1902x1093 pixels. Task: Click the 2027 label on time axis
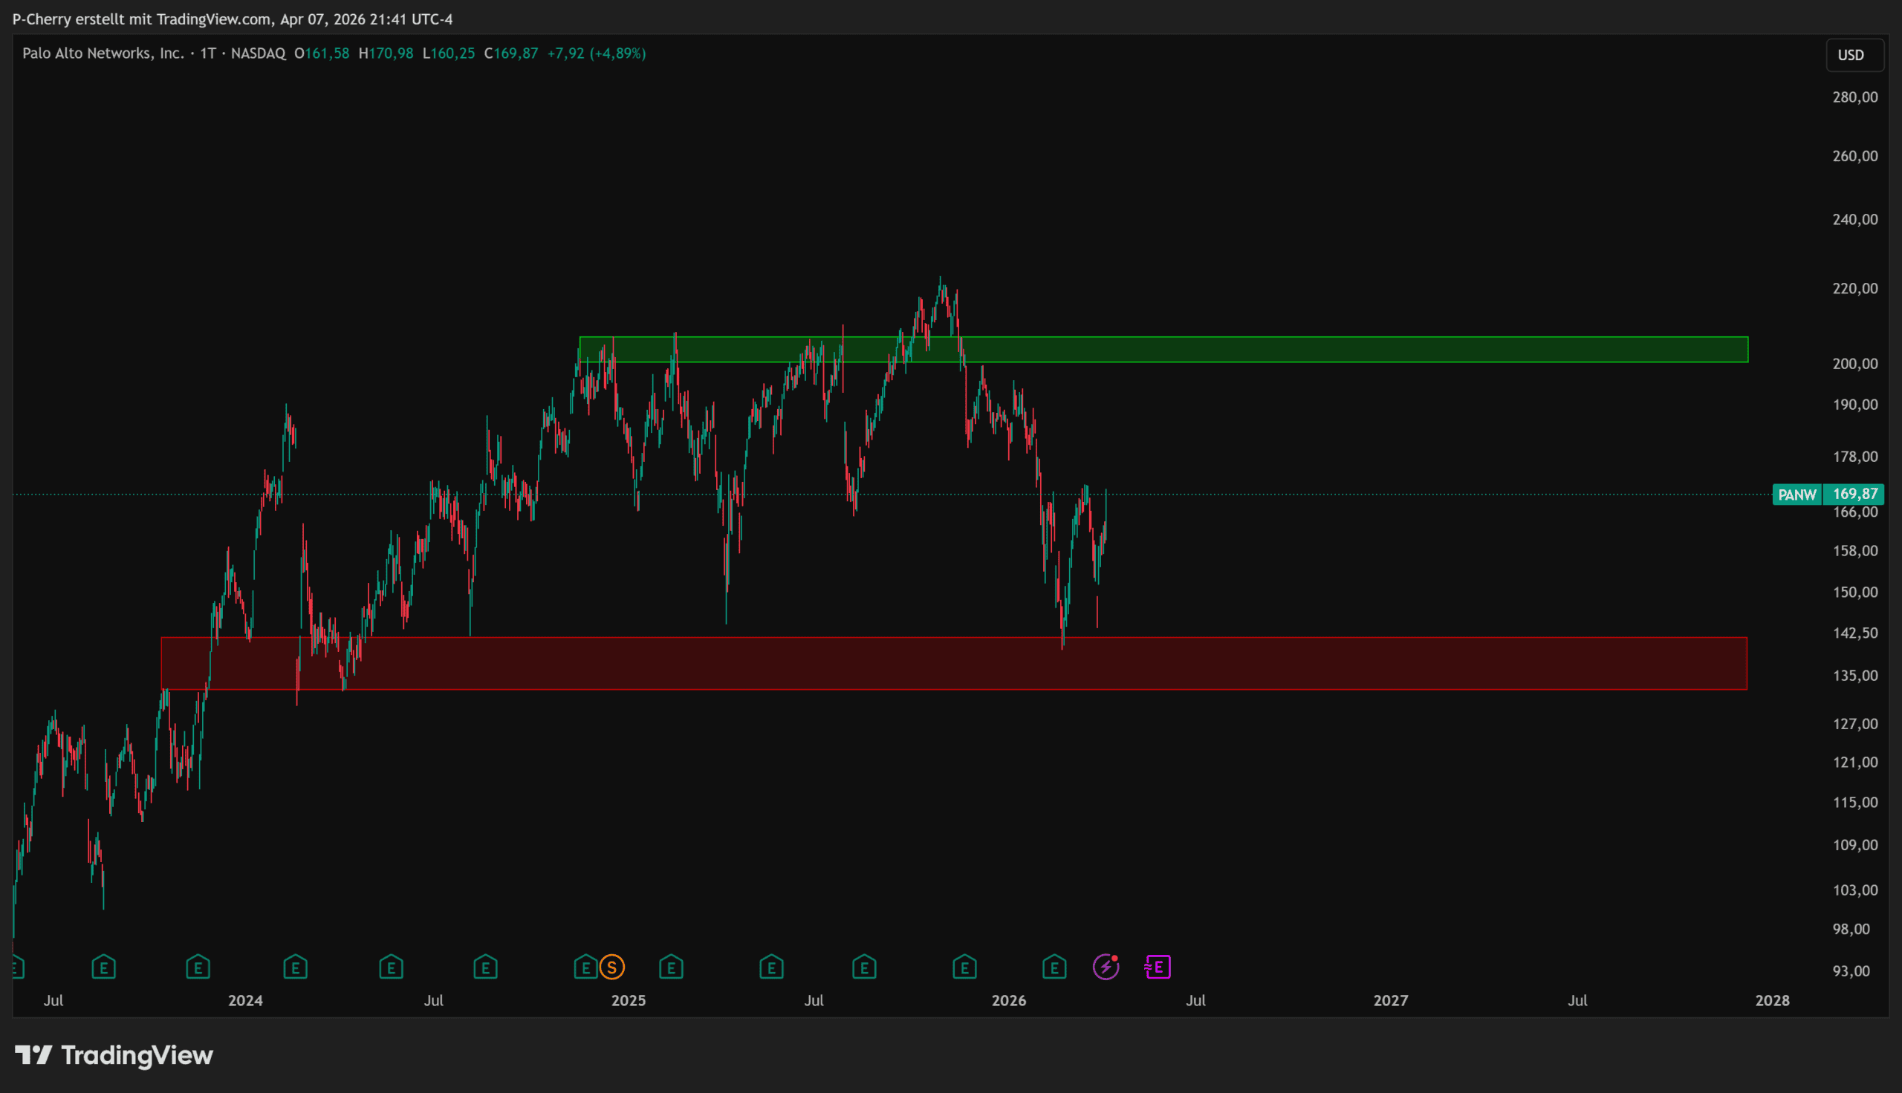click(1391, 1001)
